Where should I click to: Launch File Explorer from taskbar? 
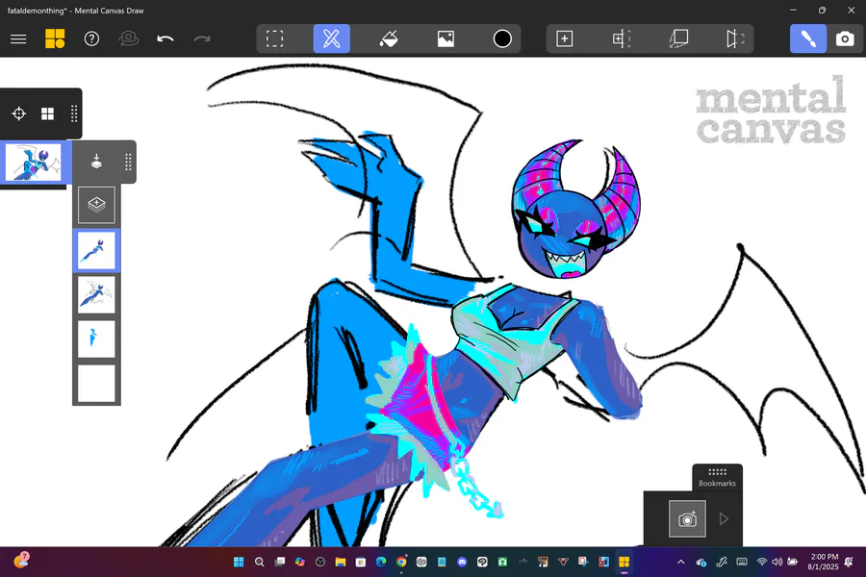(x=341, y=562)
